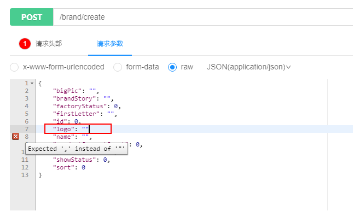Select x-www-form-urlencoded radio option
Image resolution: width=353 pixels, height=217 pixels.
coord(14,67)
